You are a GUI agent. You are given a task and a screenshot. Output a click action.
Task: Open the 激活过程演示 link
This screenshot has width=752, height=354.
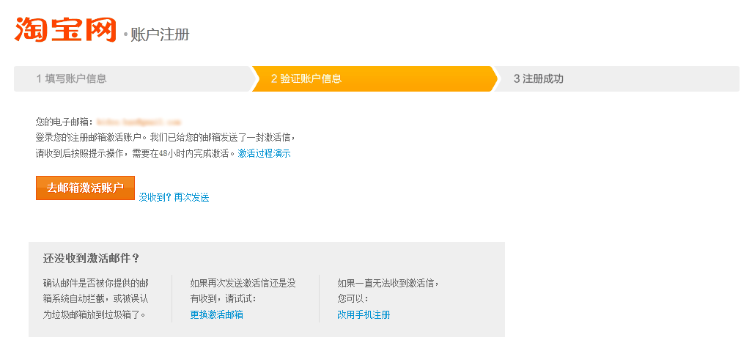[264, 153]
